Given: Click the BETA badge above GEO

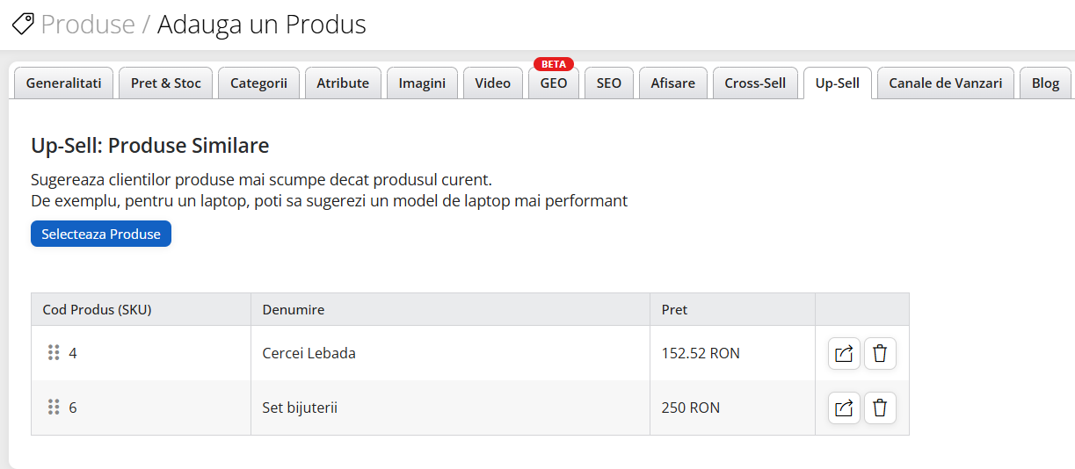Looking at the screenshot, I should [554, 64].
